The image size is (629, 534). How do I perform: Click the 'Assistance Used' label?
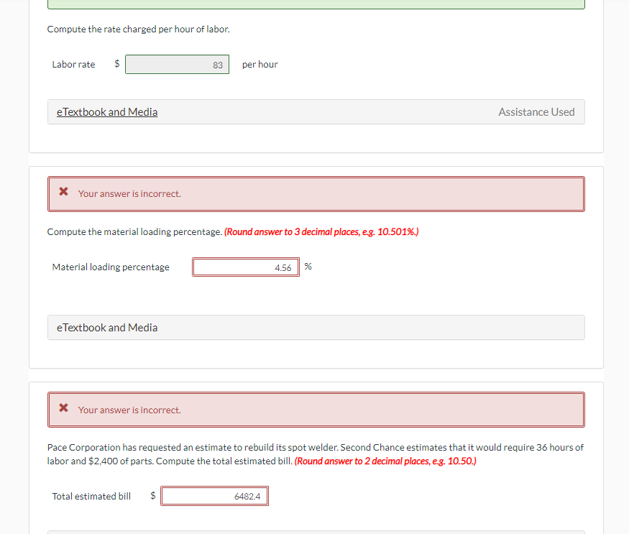pyautogui.click(x=536, y=112)
